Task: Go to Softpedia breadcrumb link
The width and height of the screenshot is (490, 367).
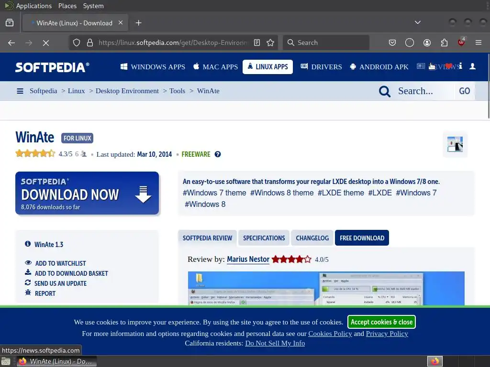Action: pyautogui.click(x=44, y=91)
